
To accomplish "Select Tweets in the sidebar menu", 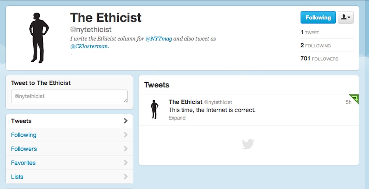I will pos(21,121).
